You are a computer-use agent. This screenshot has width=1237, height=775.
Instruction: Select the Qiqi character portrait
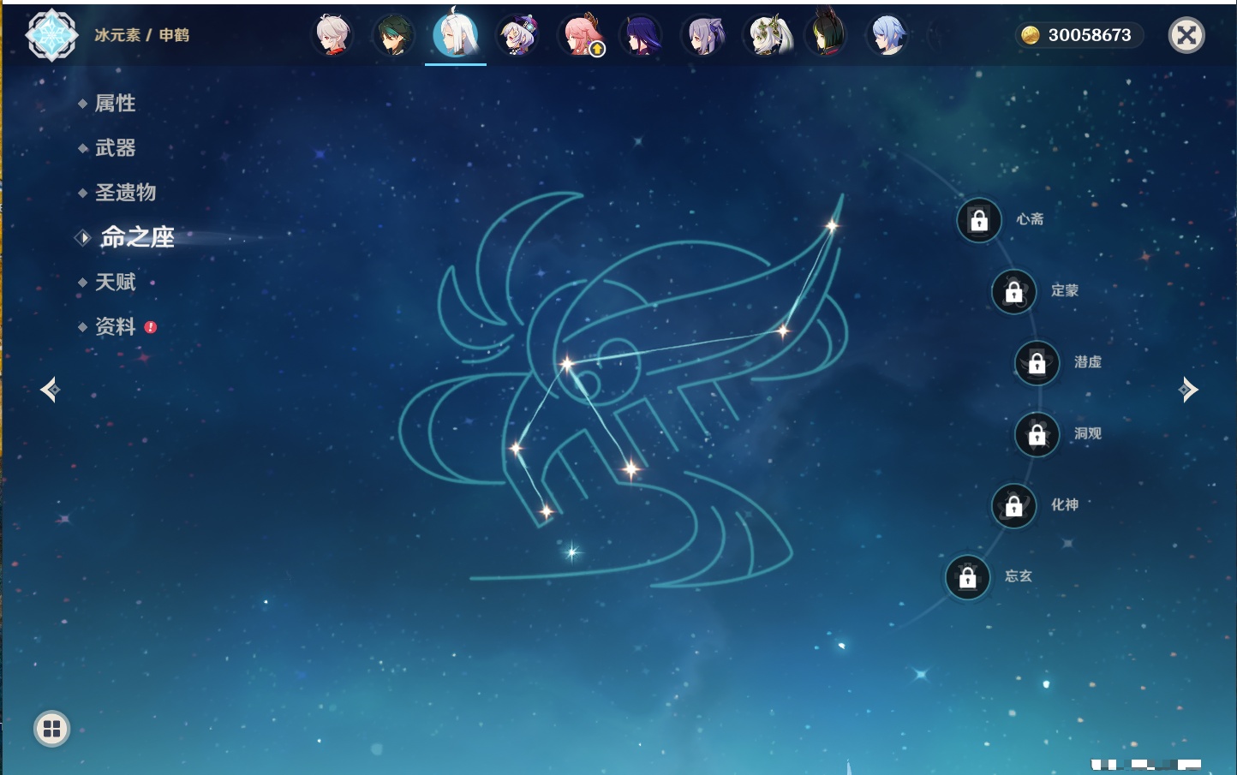[x=517, y=35]
